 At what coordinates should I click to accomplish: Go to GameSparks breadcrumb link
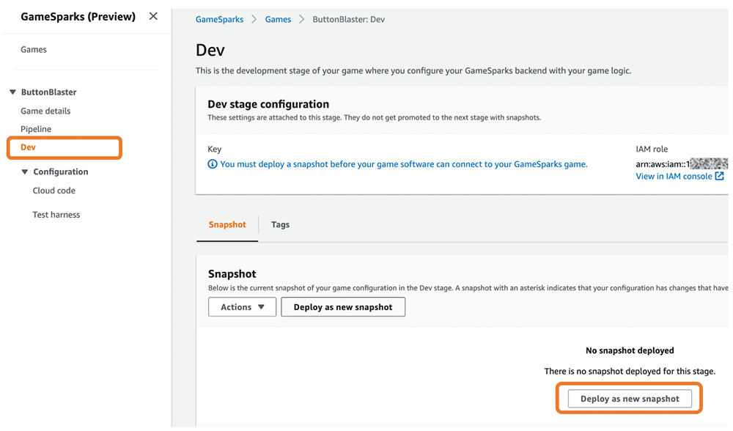click(219, 20)
